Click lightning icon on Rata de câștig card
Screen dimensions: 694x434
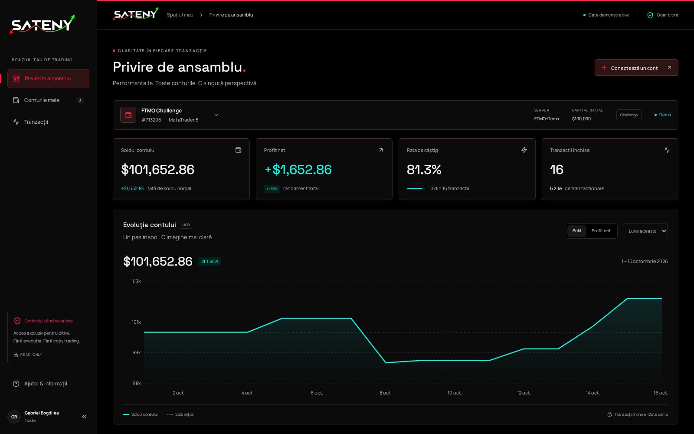(524, 150)
